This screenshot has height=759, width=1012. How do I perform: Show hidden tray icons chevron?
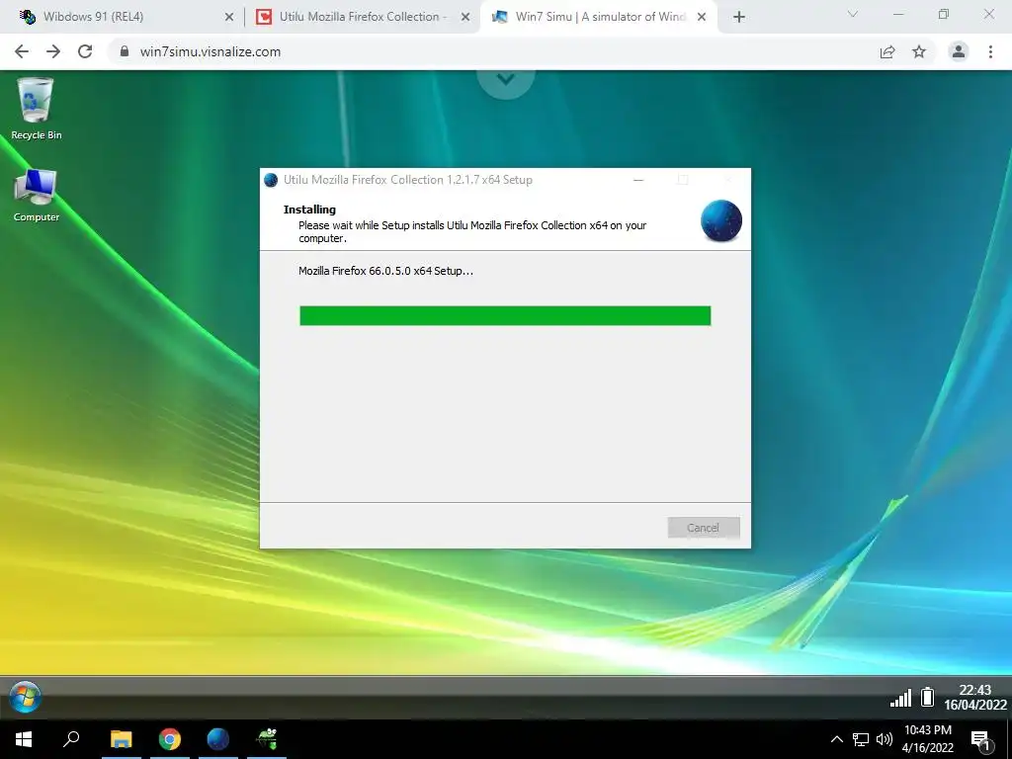[836, 739]
